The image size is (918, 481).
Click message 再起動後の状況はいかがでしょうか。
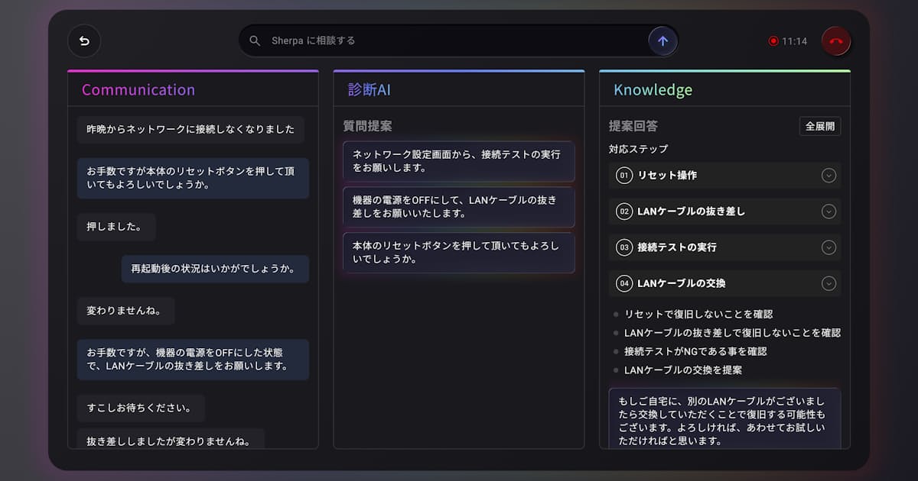tap(215, 269)
